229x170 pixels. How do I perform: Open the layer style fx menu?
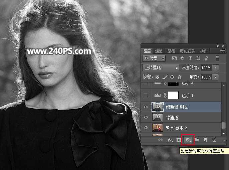(170, 140)
